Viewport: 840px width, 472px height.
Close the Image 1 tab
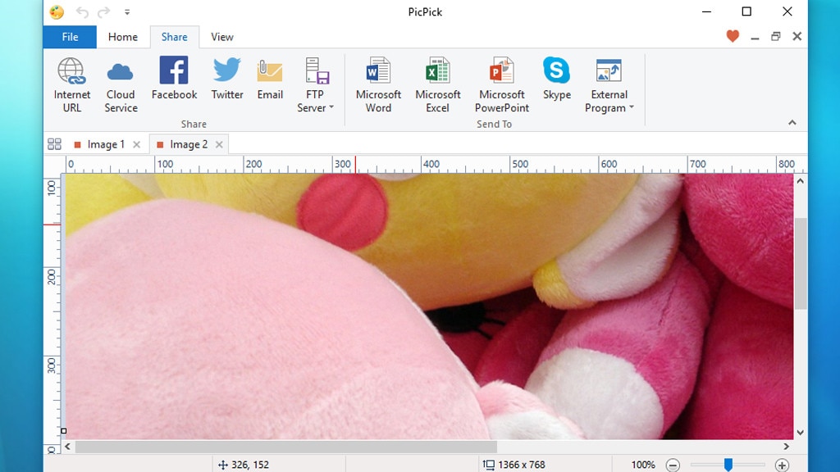tap(137, 144)
